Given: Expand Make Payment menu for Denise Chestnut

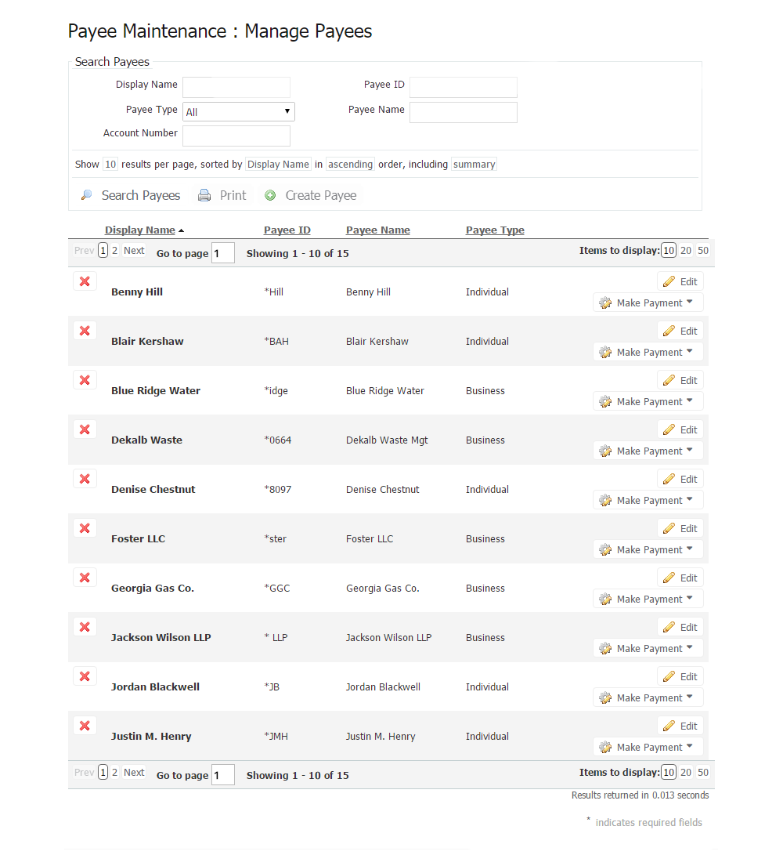Looking at the screenshot, I should [x=689, y=500].
